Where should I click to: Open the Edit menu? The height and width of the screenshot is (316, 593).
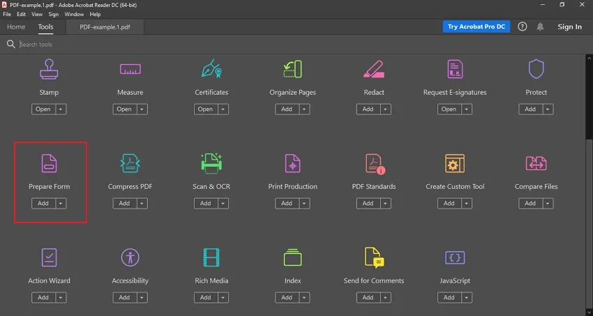[x=21, y=15]
